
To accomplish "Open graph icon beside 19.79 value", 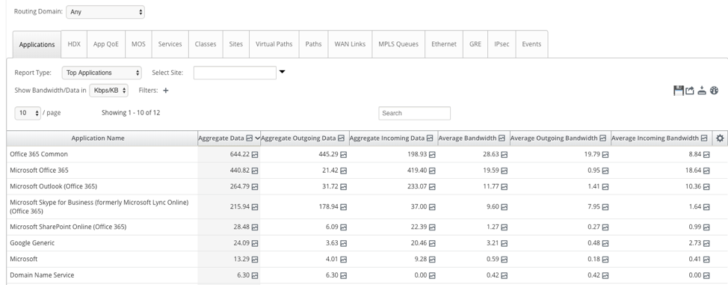I will (x=605, y=154).
